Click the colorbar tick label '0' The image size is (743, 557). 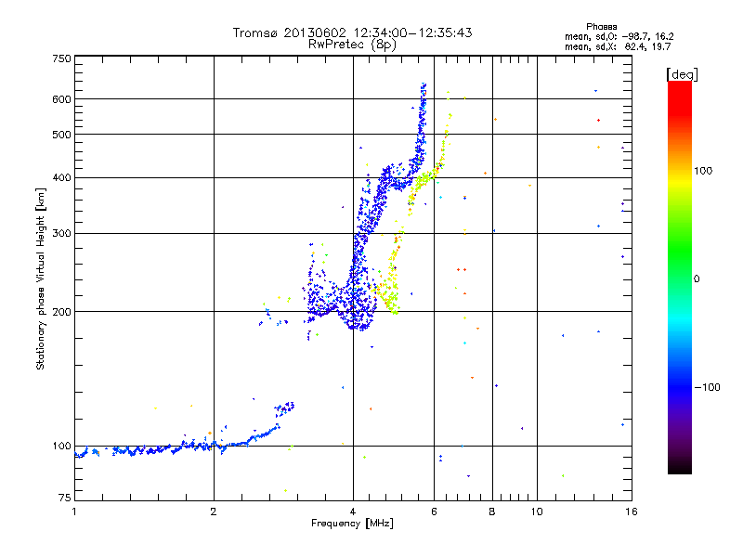(697, 278)
